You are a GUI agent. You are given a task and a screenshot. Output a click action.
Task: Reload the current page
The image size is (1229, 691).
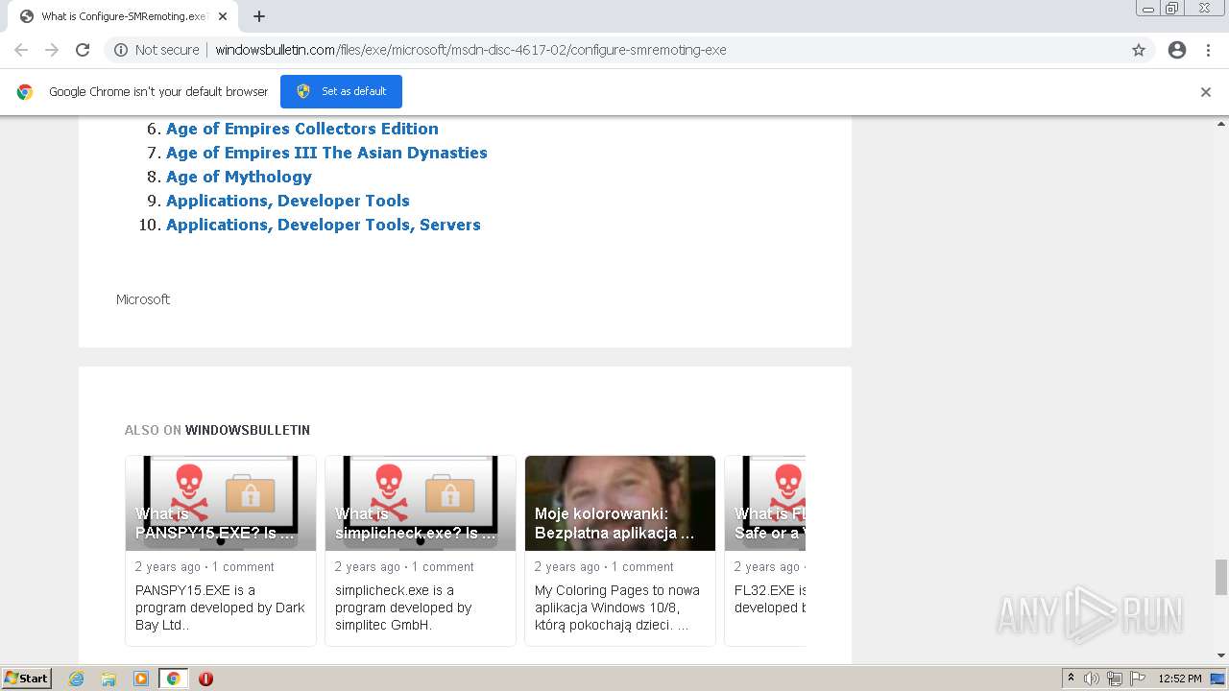(x=83, y=50)
